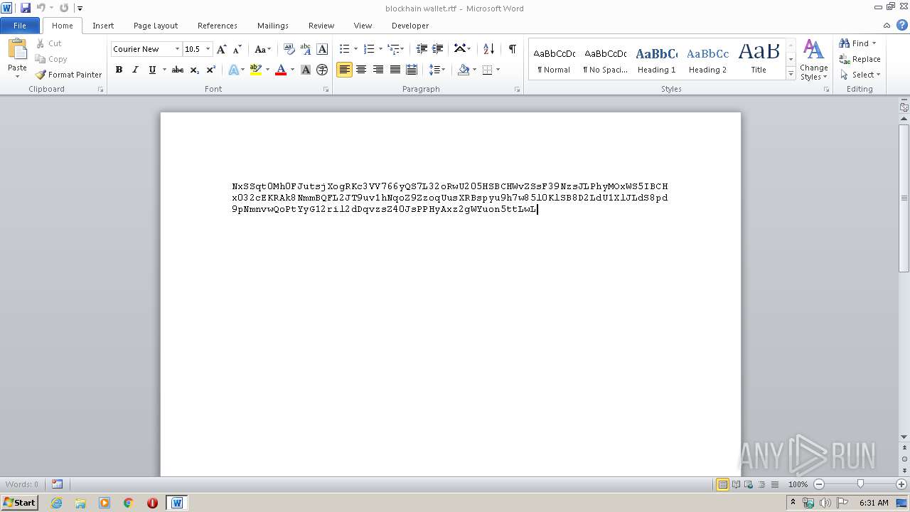
Task: Click the Replace button
Action: pyautogui.click(x=860, y=59)
